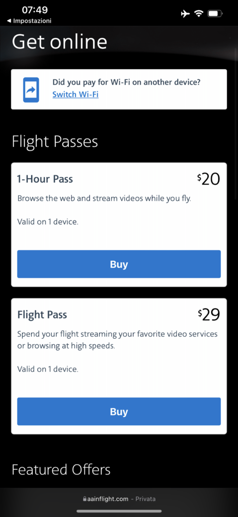Tap the Wi-Fi signal status icon

pyautogui.click(x=199, y=14)
